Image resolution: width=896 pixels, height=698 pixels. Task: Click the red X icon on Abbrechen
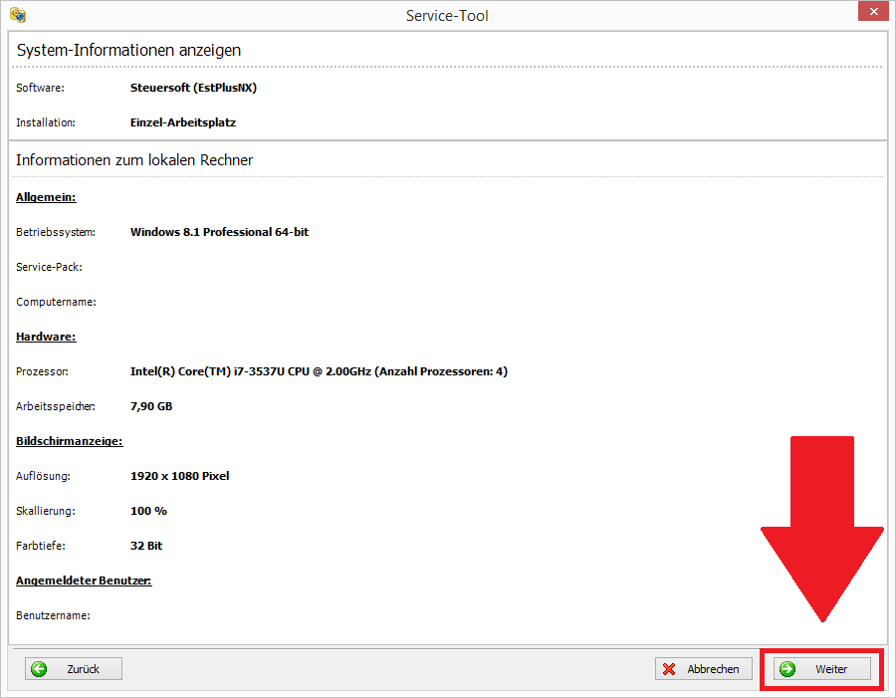tap(670, 669)
